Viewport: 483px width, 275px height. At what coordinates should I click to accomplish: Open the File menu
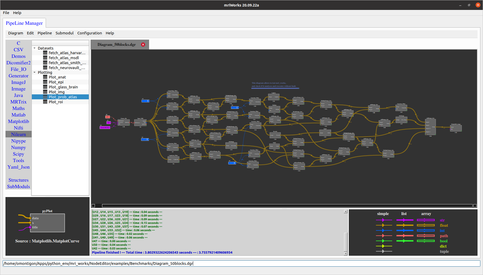(6, 13)
